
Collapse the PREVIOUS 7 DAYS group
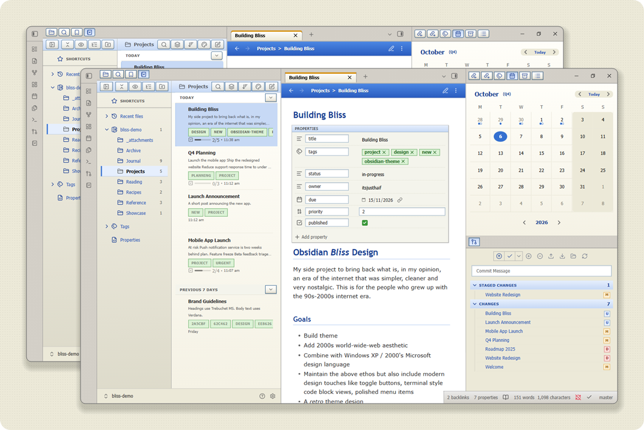271,289
